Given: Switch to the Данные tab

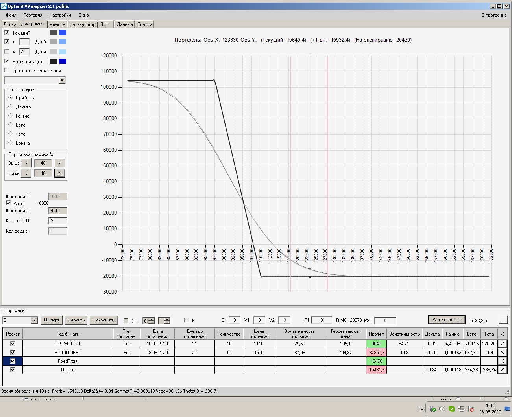Looking at the screenshot, I should click(x=124, y=24).
